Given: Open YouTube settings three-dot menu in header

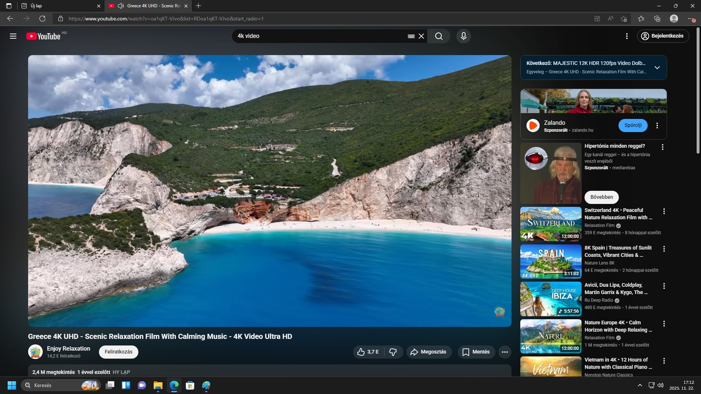Looking at the screenshot, I should point(627,36).
